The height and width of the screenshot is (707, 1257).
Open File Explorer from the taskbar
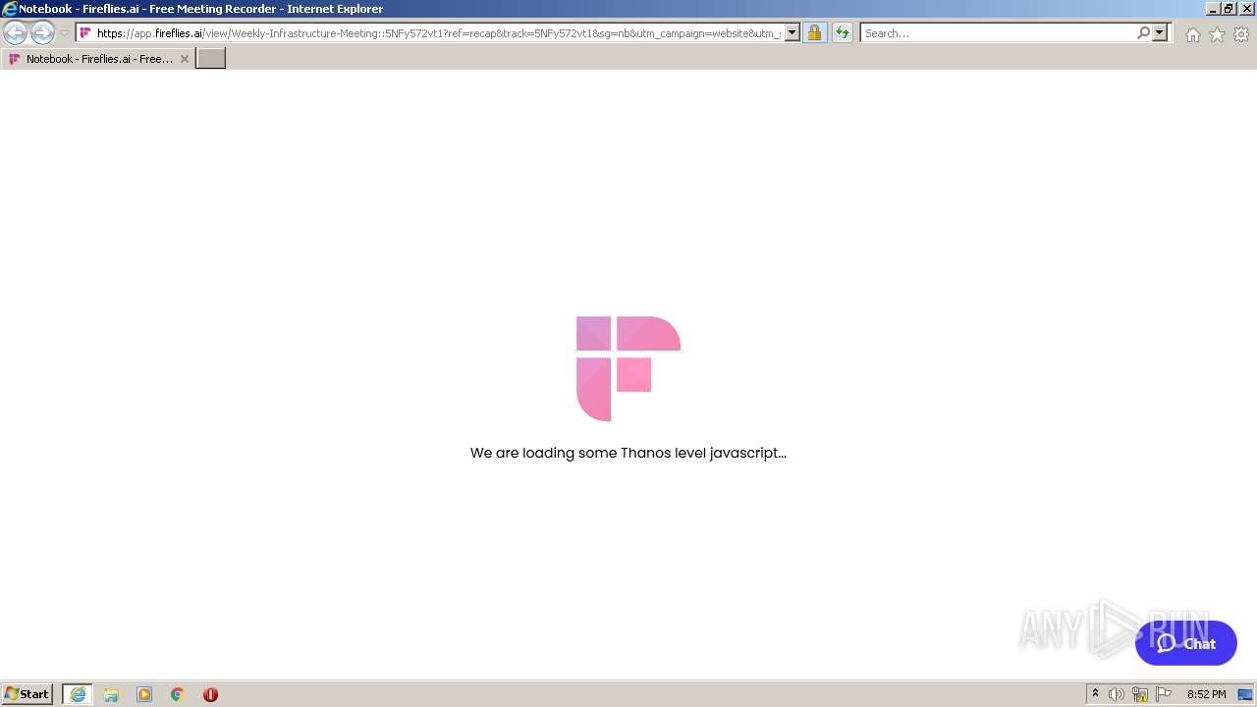click(111, 694)
